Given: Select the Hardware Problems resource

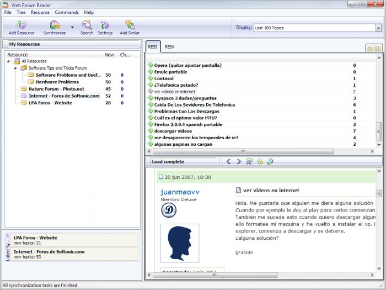Looking at the screenshot, I should click(57, 82).
